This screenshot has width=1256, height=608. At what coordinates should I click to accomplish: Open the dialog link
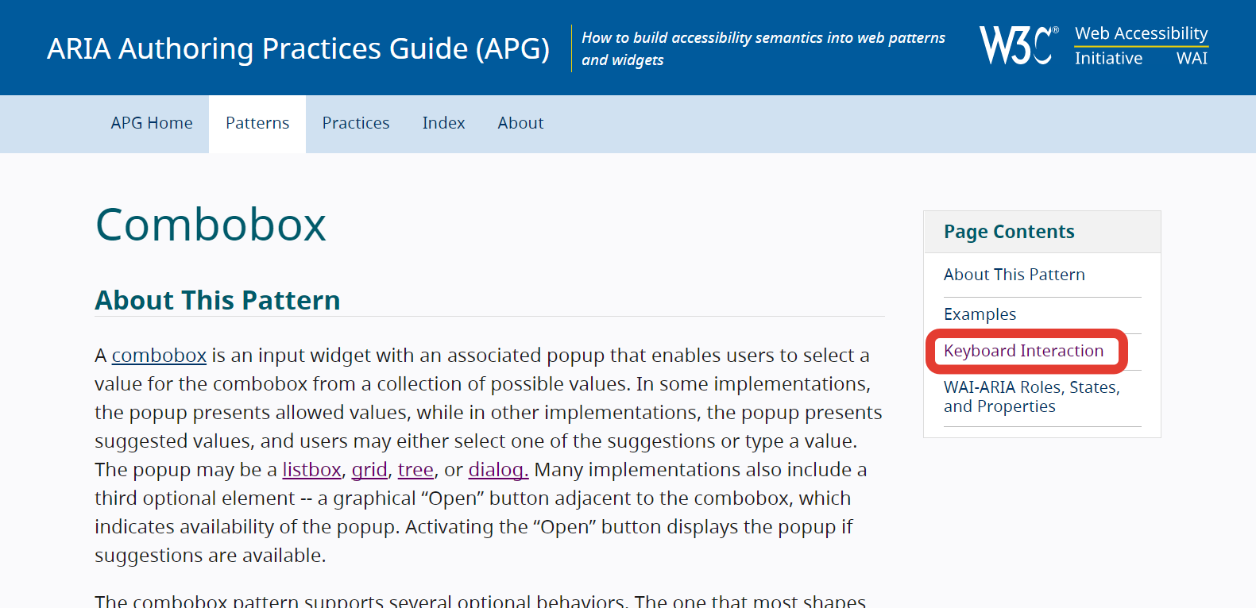click(498, 470)
